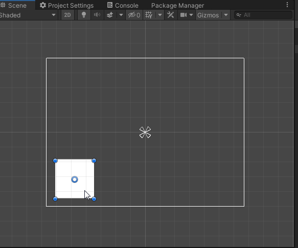Screen dimensions: 298x248
Task: Expand the grid settings dropdown arrow
Action: click(160, 15)
